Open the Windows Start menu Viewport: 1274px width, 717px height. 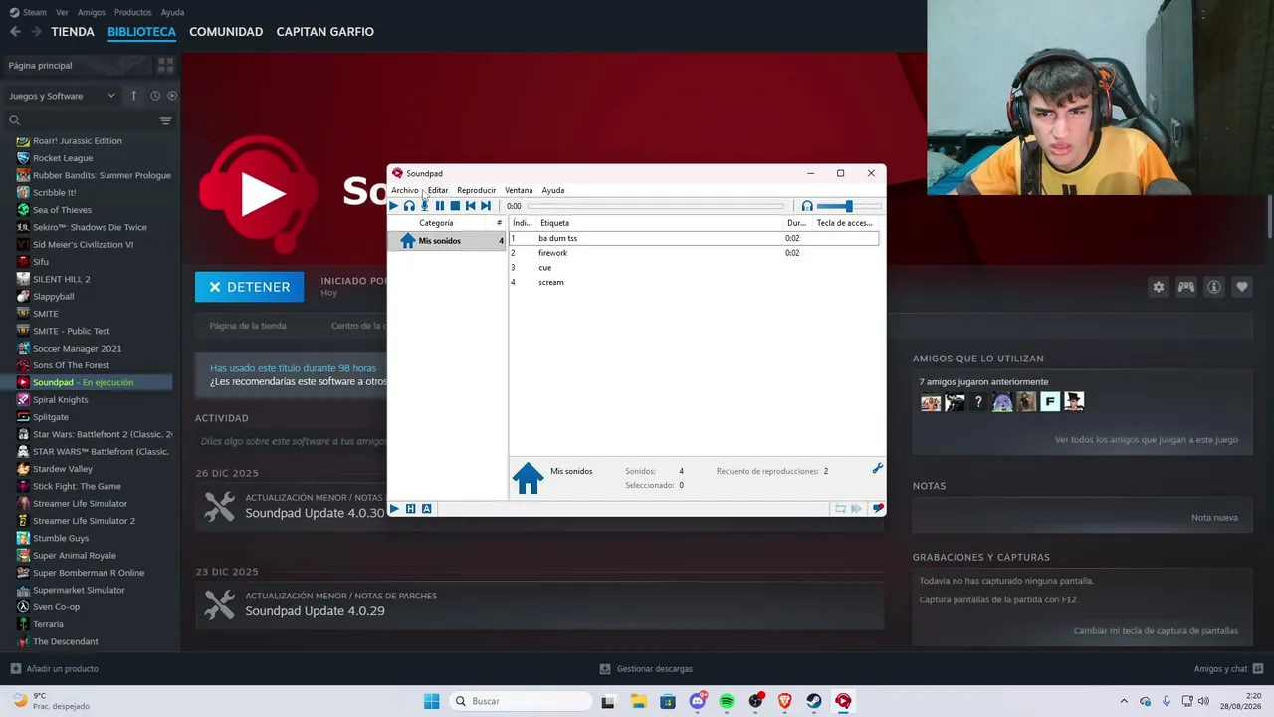[x=431, y=701]
